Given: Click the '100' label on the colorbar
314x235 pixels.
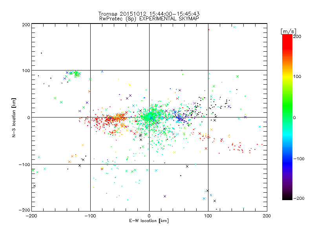Looking at the screenshot, I should [297, 76].
